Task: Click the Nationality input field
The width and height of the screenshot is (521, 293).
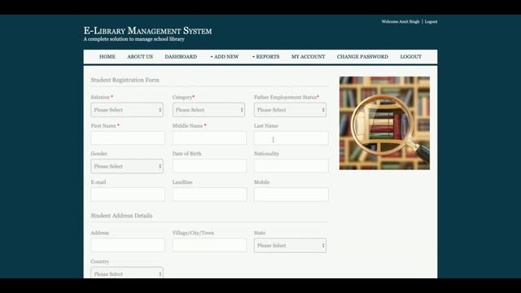Action: coord(291,166)
